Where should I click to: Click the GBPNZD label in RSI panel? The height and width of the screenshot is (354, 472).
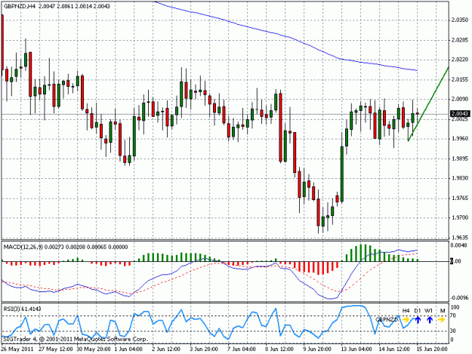387,320
